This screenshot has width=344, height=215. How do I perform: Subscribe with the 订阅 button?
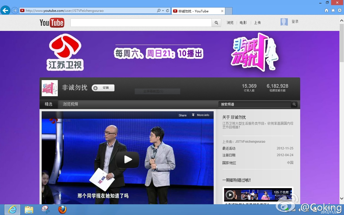coord(103,88)
